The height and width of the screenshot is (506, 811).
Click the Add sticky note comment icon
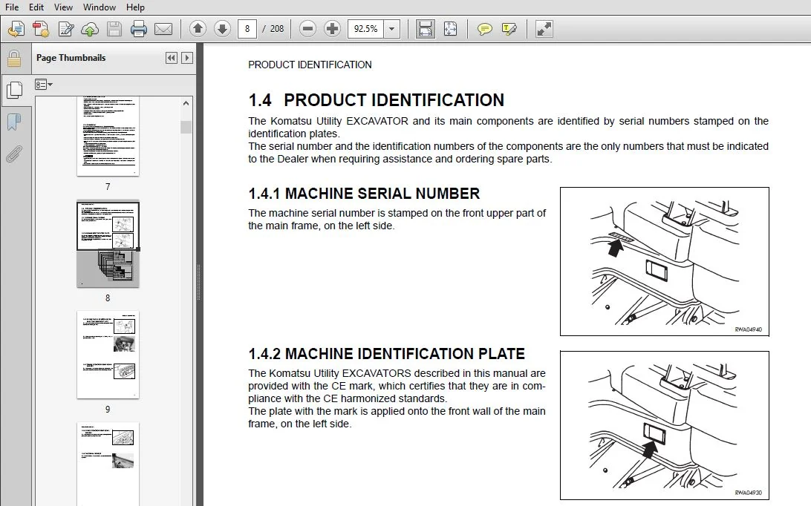pyautogui.click(x=484, y=29)
